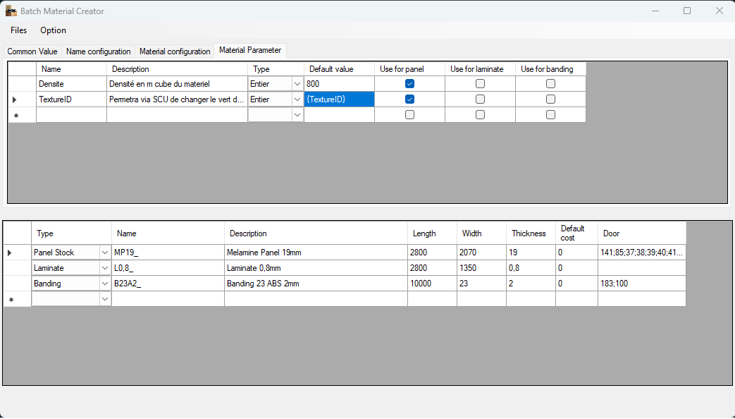The image size is (735, 419).
Task: Click the L0,8_ name cell
Action: 168,268
